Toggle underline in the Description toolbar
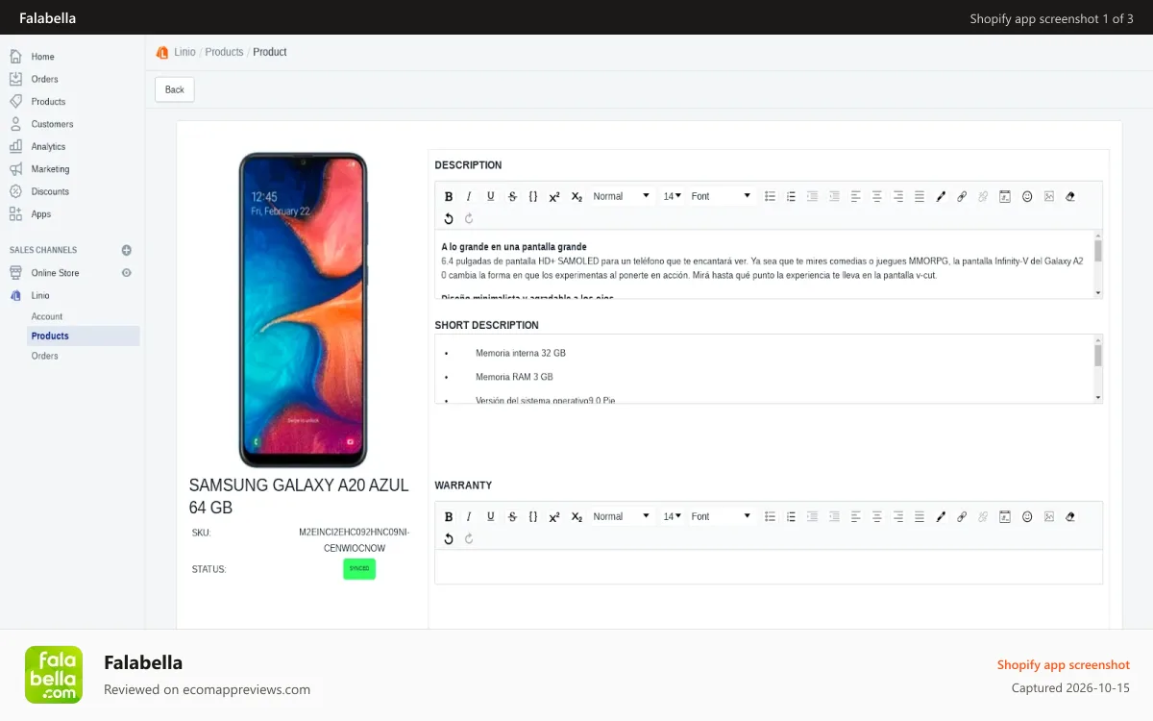The height and width of the screenshot is (721, 1153). point(491,196)
